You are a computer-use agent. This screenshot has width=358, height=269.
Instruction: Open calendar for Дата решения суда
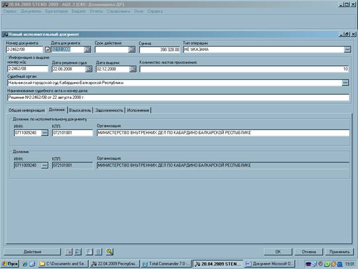89,69
